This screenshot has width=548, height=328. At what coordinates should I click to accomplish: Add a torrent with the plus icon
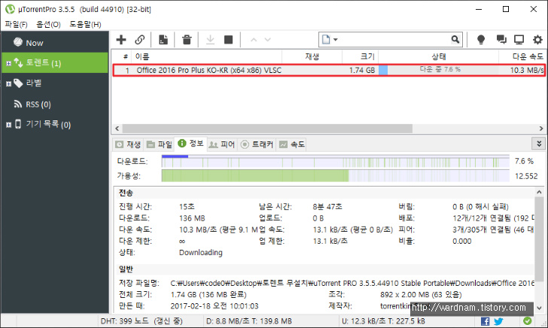[121, 39]
